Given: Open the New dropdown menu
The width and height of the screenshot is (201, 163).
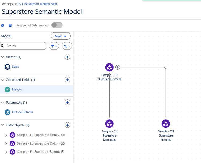Looking at the screenshot, I should tap(61, 36).
